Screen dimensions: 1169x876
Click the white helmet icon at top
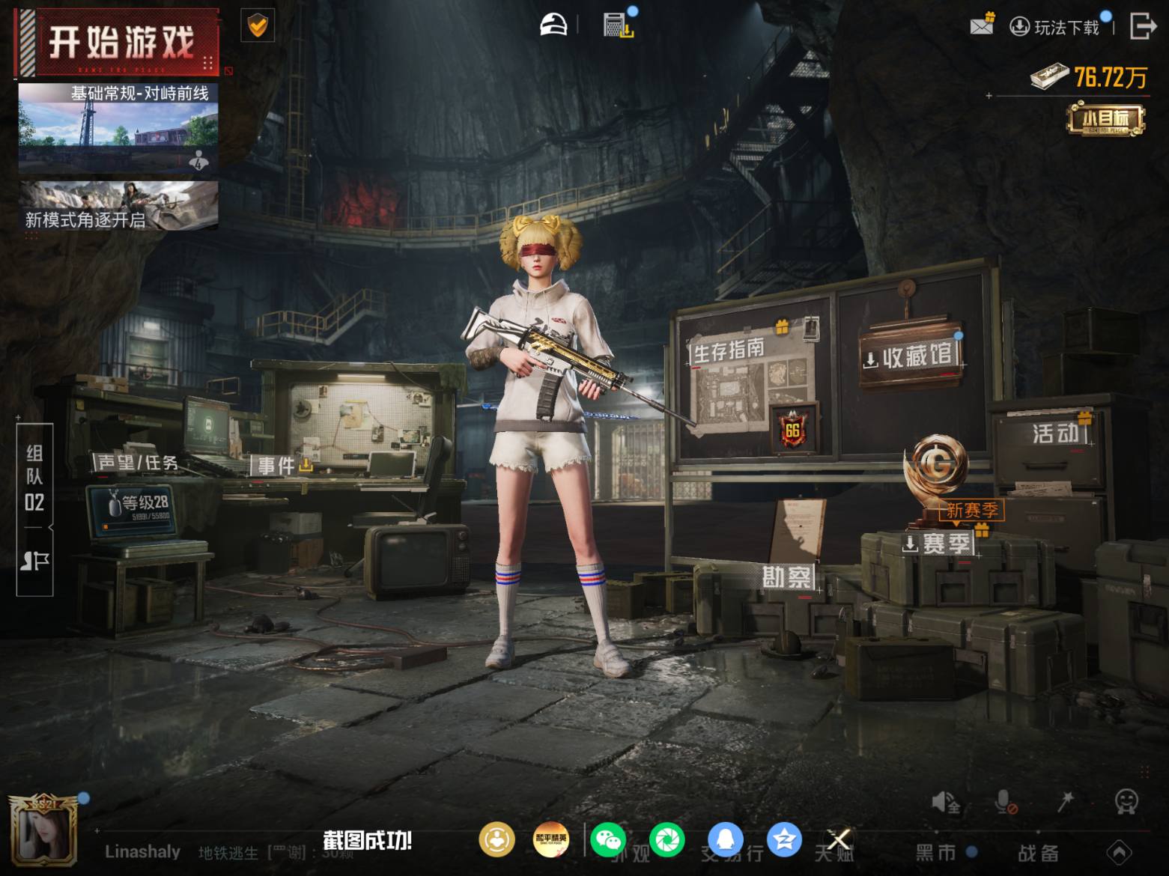point(553,25)
